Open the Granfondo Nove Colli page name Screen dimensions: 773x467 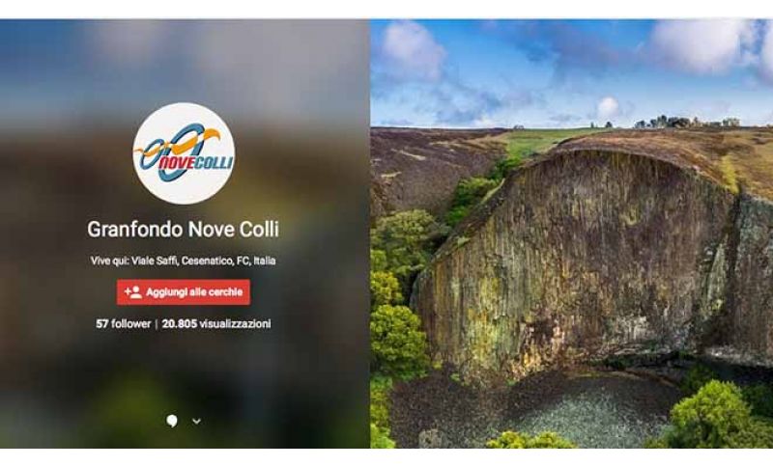(183, 230)
